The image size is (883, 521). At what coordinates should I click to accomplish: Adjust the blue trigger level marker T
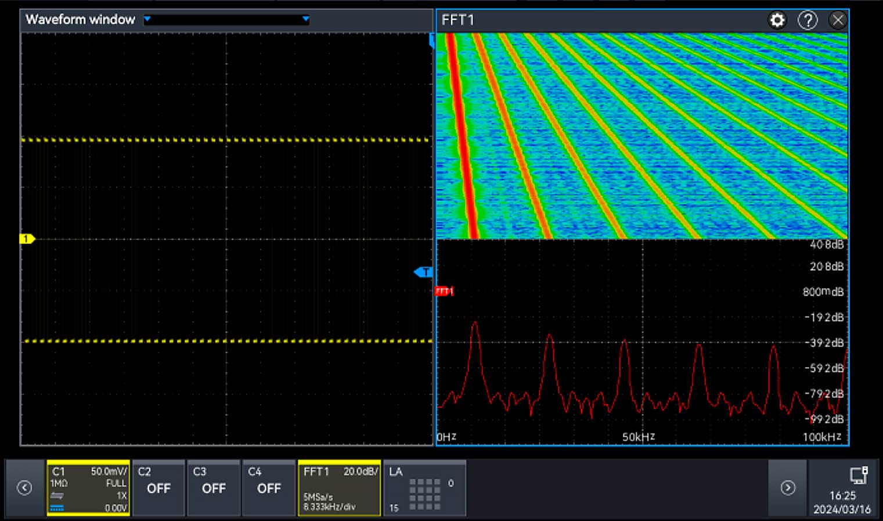(423, 271)
